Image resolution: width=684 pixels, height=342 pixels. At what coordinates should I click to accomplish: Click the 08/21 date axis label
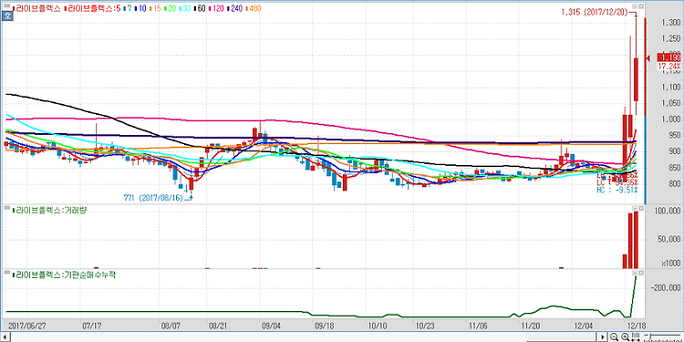218,326
